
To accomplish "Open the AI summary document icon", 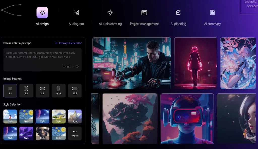I will point(212,13).
